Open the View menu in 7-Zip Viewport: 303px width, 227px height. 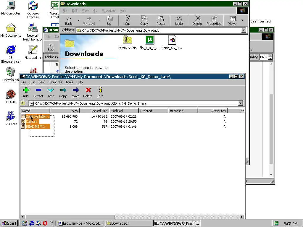click(42, 82)
